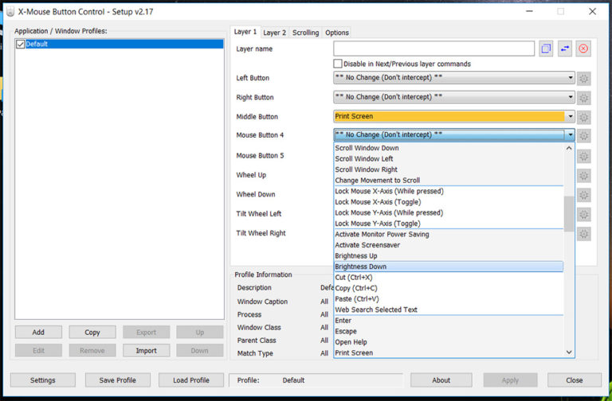The width and height of the screenshot is (612, 401).
Task: Select Brightness Up in the list
Action: coord(449,256)
